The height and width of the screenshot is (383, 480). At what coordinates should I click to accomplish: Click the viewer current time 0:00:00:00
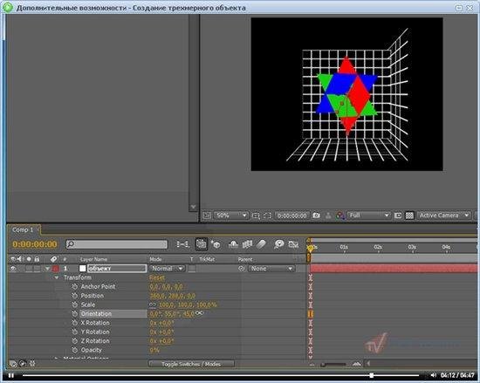click(292, 215)
